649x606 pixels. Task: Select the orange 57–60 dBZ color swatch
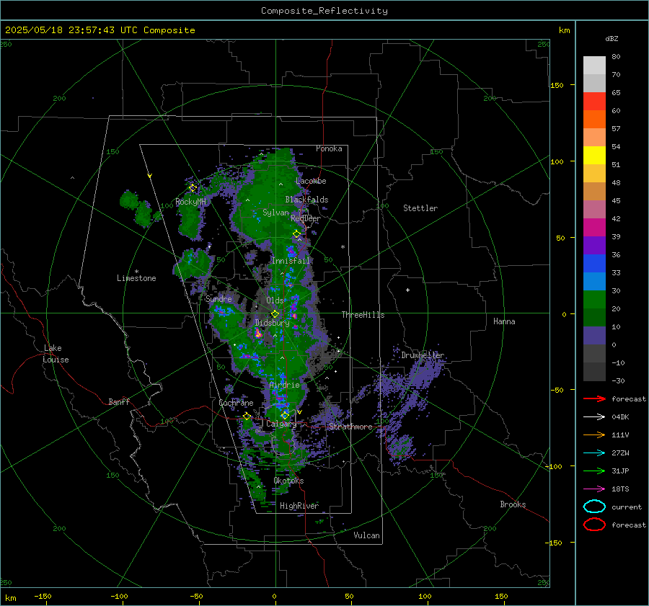[594, 120]
